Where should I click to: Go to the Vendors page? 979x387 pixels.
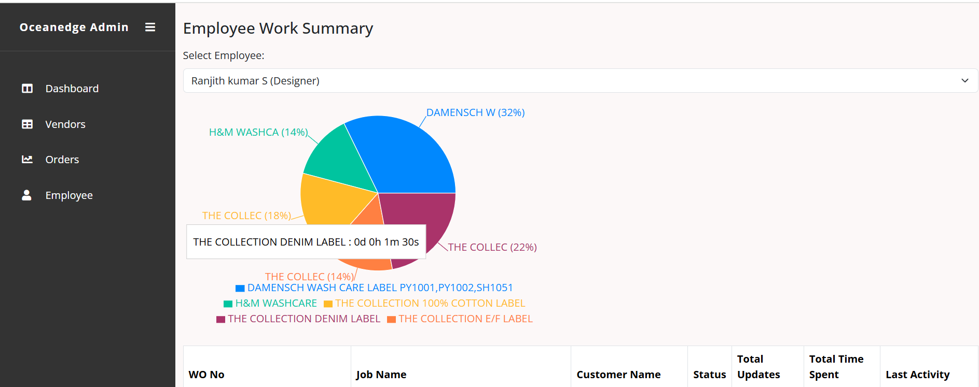click(x=65, y=124)
